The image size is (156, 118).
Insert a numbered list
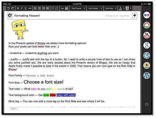[57, 8]
